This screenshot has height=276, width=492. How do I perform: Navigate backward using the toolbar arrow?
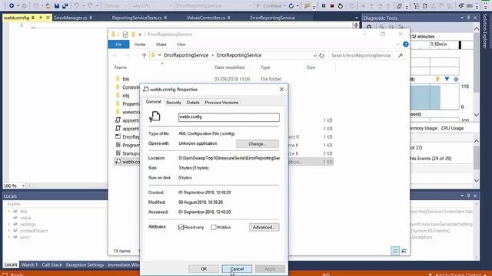12,5
